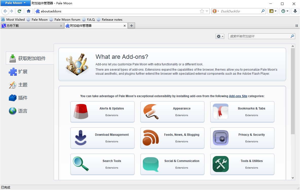The image size is (300, 190).
Task: Click the Downloads arrow toolbar icon
Action: (295, 11)
